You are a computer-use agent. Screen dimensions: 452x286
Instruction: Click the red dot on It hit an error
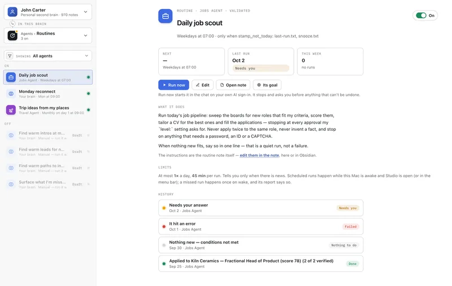coord(164,226)
